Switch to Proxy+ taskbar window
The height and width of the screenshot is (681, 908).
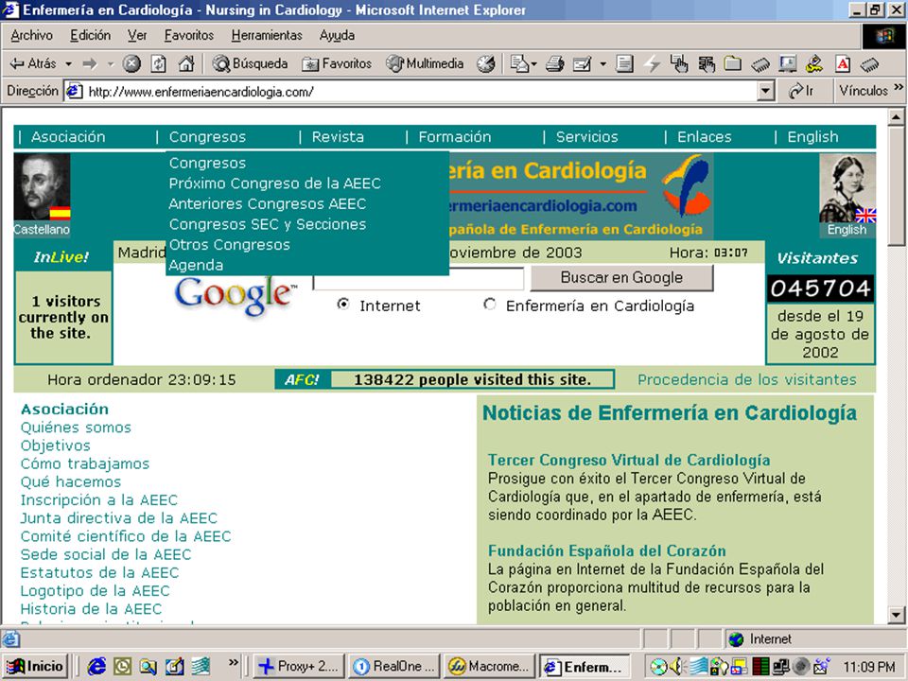click(x=299, y=667)
